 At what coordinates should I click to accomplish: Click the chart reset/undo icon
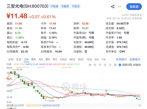click(x=90, y=65)
